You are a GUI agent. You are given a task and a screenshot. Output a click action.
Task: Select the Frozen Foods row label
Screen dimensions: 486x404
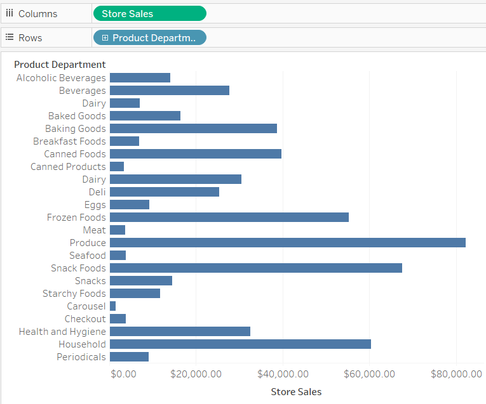tap(76, 218)
